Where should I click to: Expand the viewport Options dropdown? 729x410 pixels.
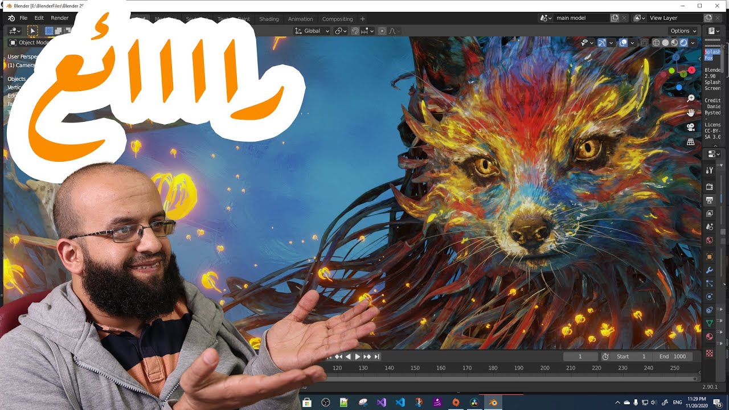[x=683, y=31]
